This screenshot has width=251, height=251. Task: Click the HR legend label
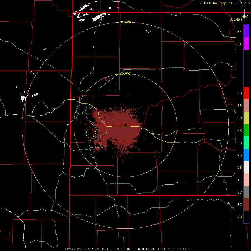239,131
